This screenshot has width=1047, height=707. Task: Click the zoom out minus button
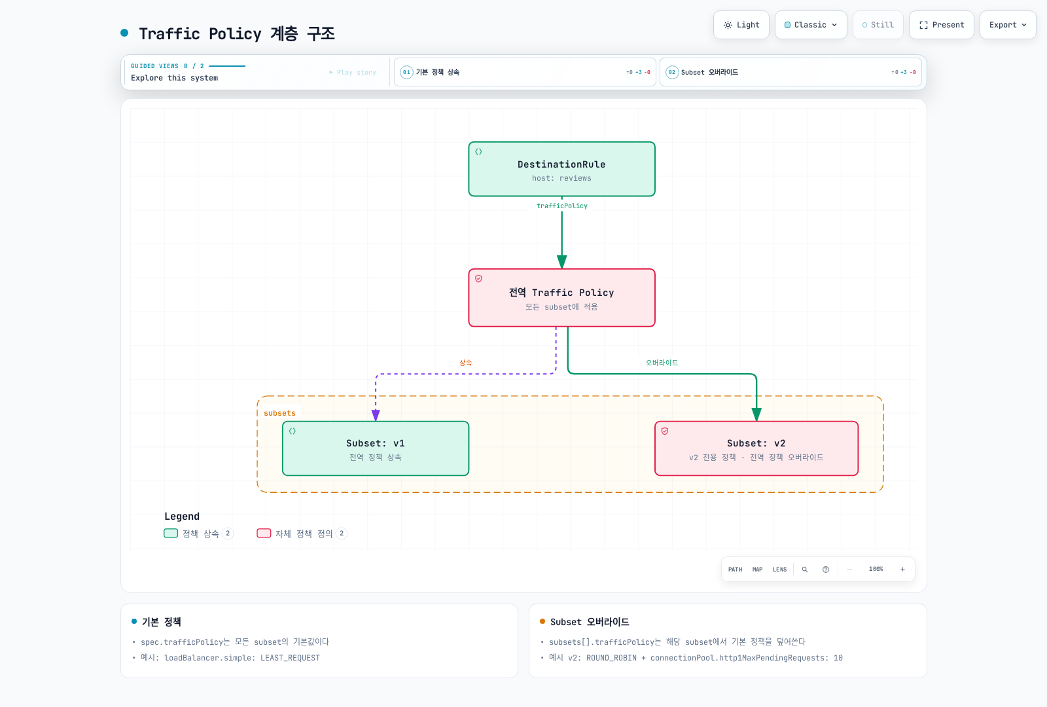pos(849,570)
